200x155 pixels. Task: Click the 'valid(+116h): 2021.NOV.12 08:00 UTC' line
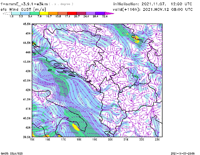coord(153,10)
